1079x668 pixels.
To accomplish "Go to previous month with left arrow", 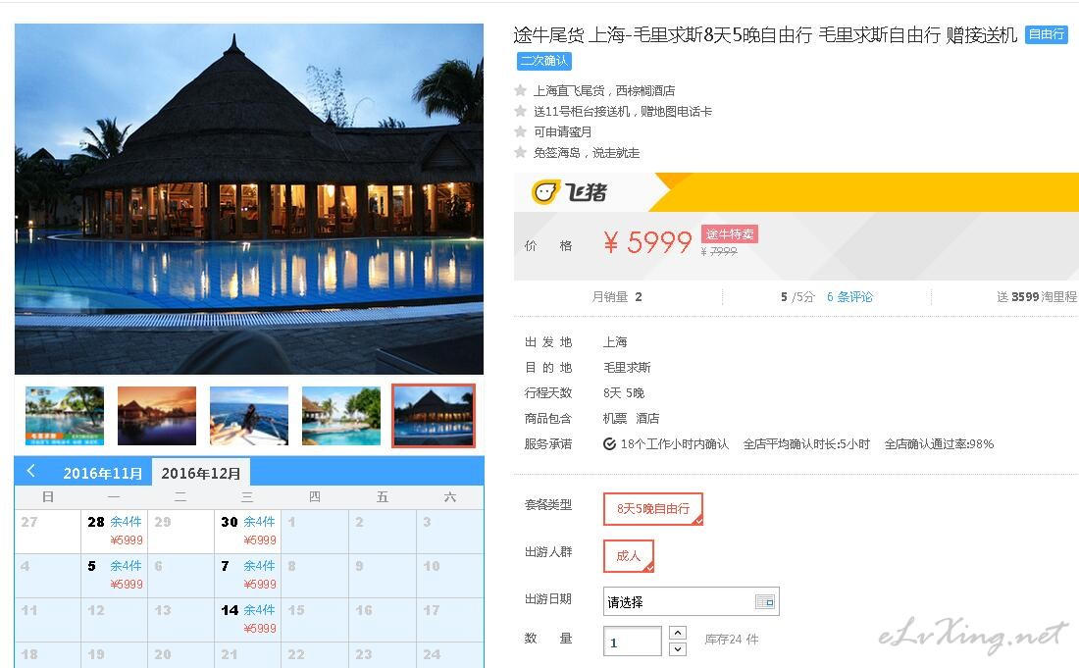I will click(31, 471).
